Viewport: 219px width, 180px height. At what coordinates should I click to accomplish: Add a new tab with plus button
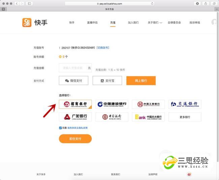[217, 9]
